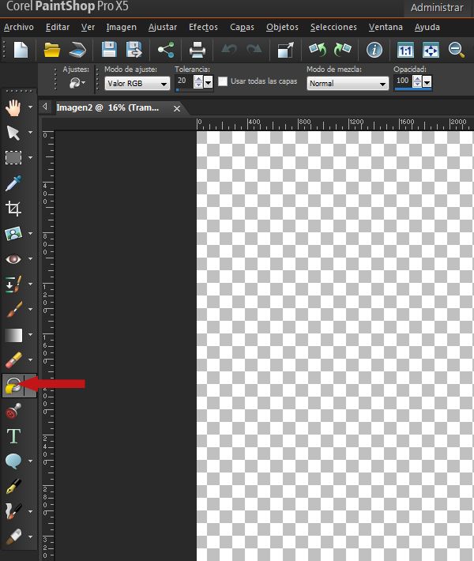474x561 pixels.
Task: Click the Tolerancia spinner arrows
Action: point(198,82)
